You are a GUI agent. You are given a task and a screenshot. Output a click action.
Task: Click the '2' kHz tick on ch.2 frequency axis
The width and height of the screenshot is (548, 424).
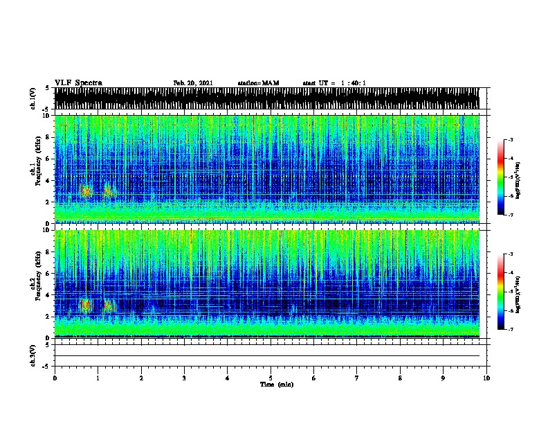(x=48, y=317)
